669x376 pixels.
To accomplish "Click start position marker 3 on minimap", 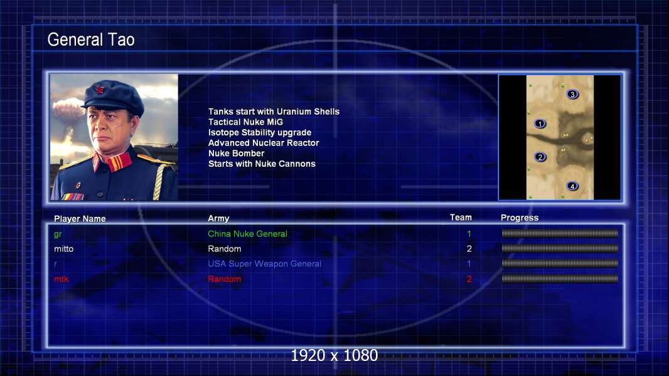I will tap(572, 95).
